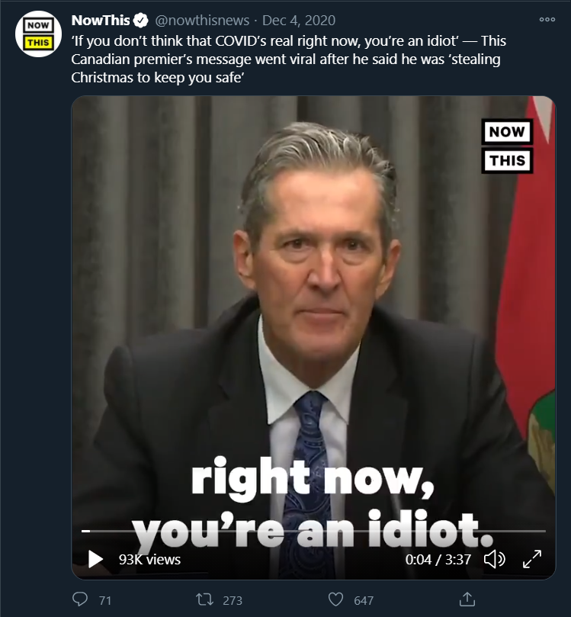
Task: Click the 273 retweet count
Action: [x=232, y=600]
